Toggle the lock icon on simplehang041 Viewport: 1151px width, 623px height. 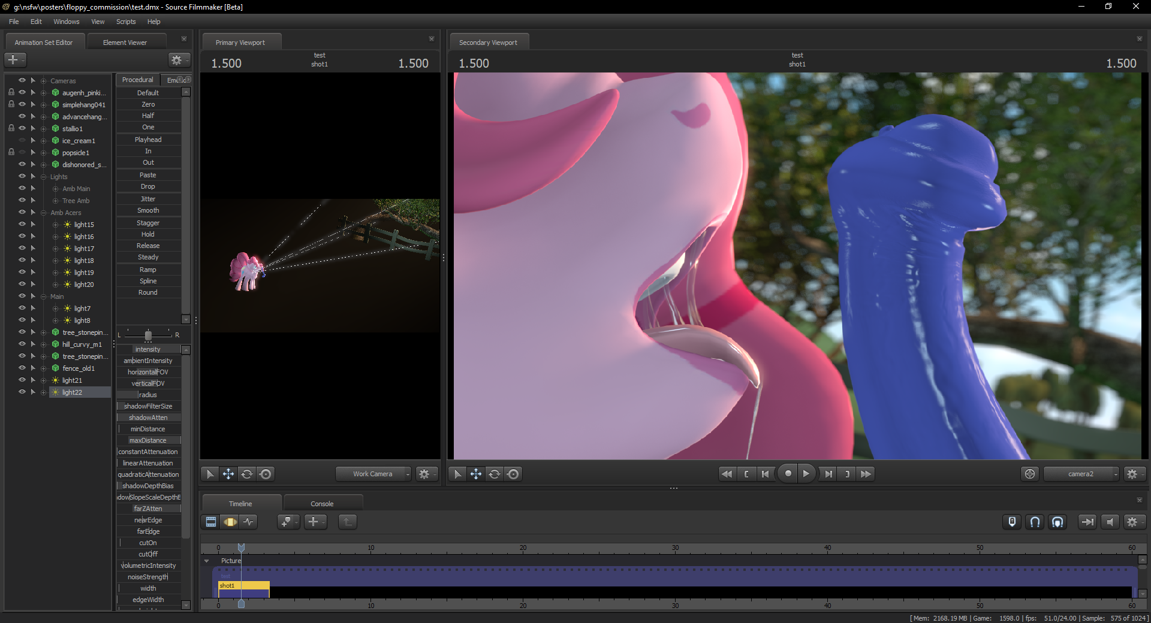(x=11, y=104)
